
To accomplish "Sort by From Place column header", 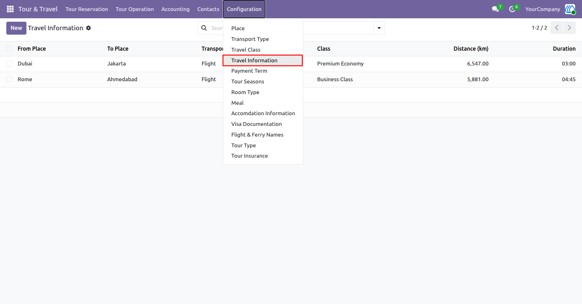I will pos(32,49).
